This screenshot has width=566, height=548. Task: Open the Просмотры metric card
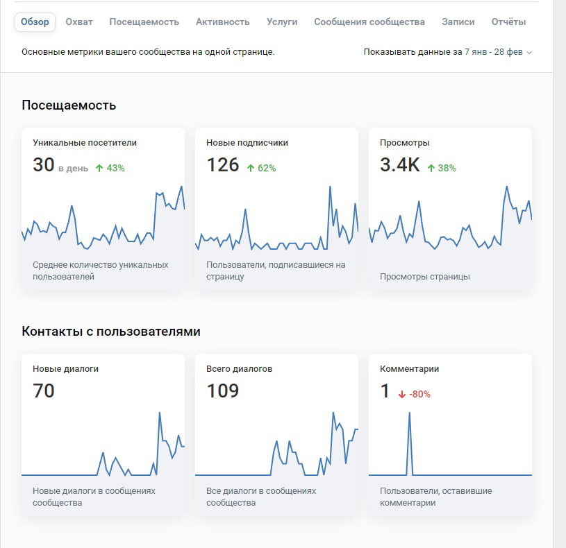(450, 209)
